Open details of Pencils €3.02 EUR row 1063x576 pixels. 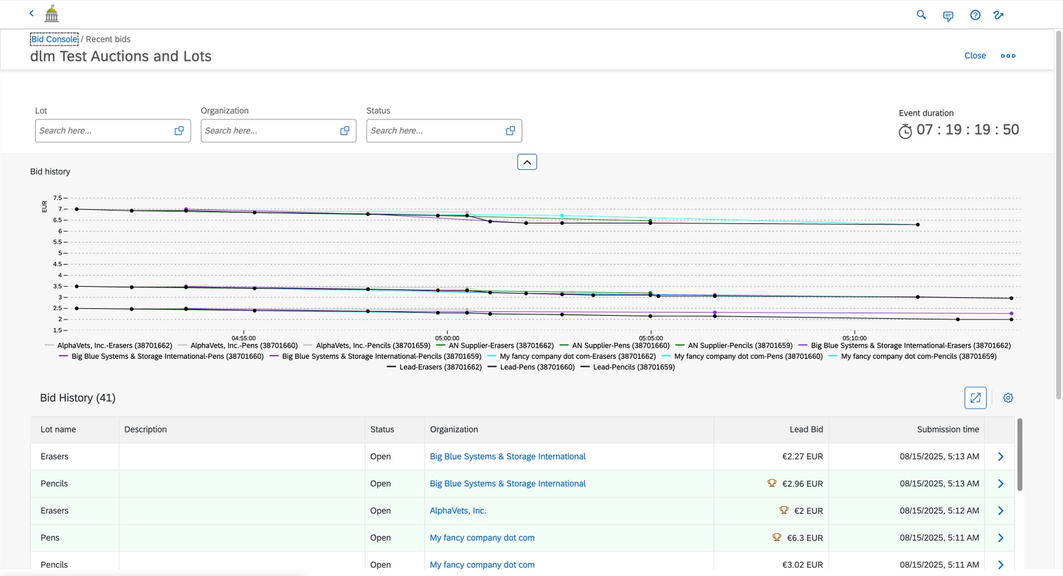coord(1000,564)
